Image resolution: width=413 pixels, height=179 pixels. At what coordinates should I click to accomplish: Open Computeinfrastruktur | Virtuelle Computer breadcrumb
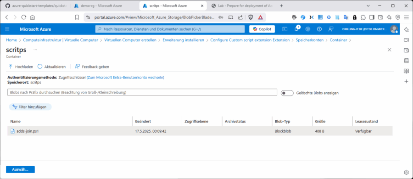(61, 40)
